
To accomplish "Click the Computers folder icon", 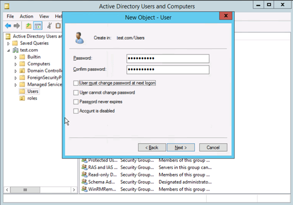I will tap(22, 64).
